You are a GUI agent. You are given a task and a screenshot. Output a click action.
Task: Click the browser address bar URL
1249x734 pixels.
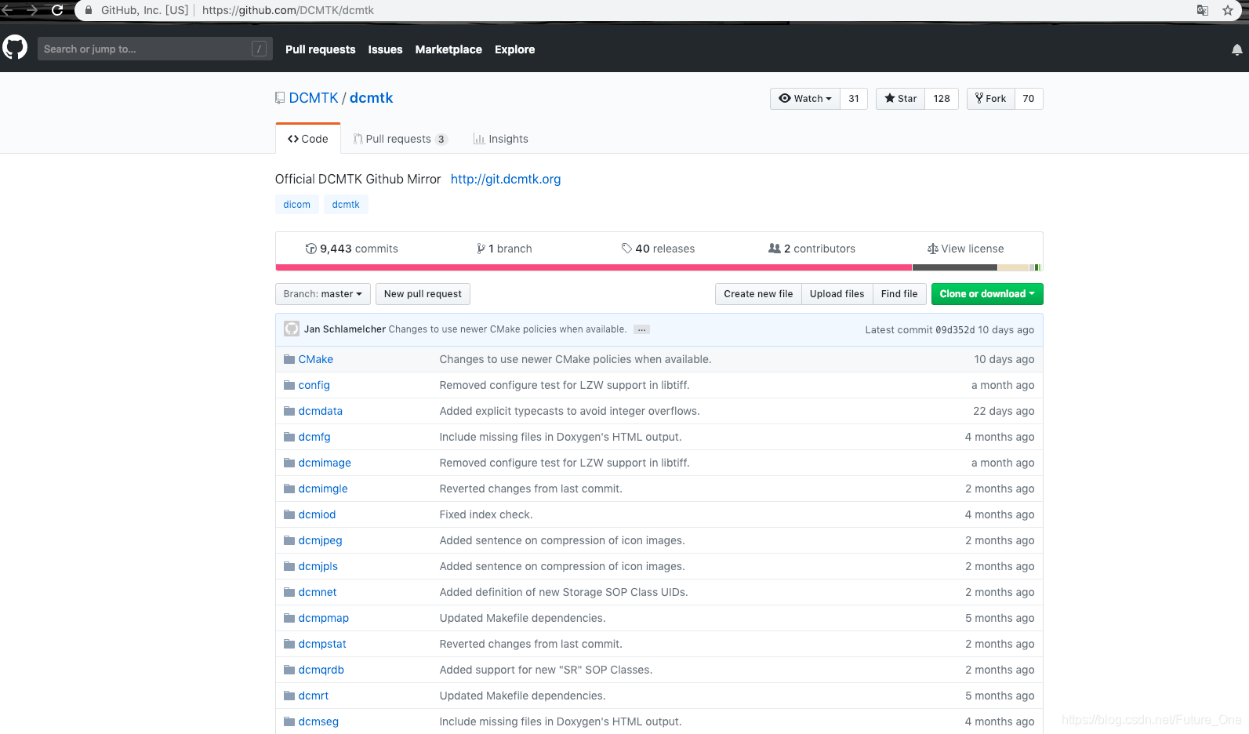click(x=288, y=10)
